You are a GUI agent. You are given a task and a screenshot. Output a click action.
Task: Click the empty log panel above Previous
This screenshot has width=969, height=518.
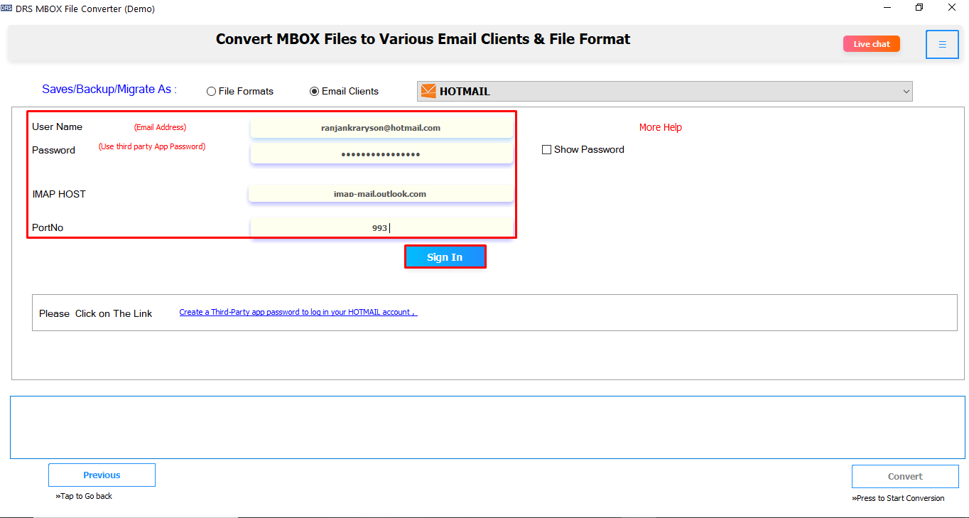tap(487, 427)
